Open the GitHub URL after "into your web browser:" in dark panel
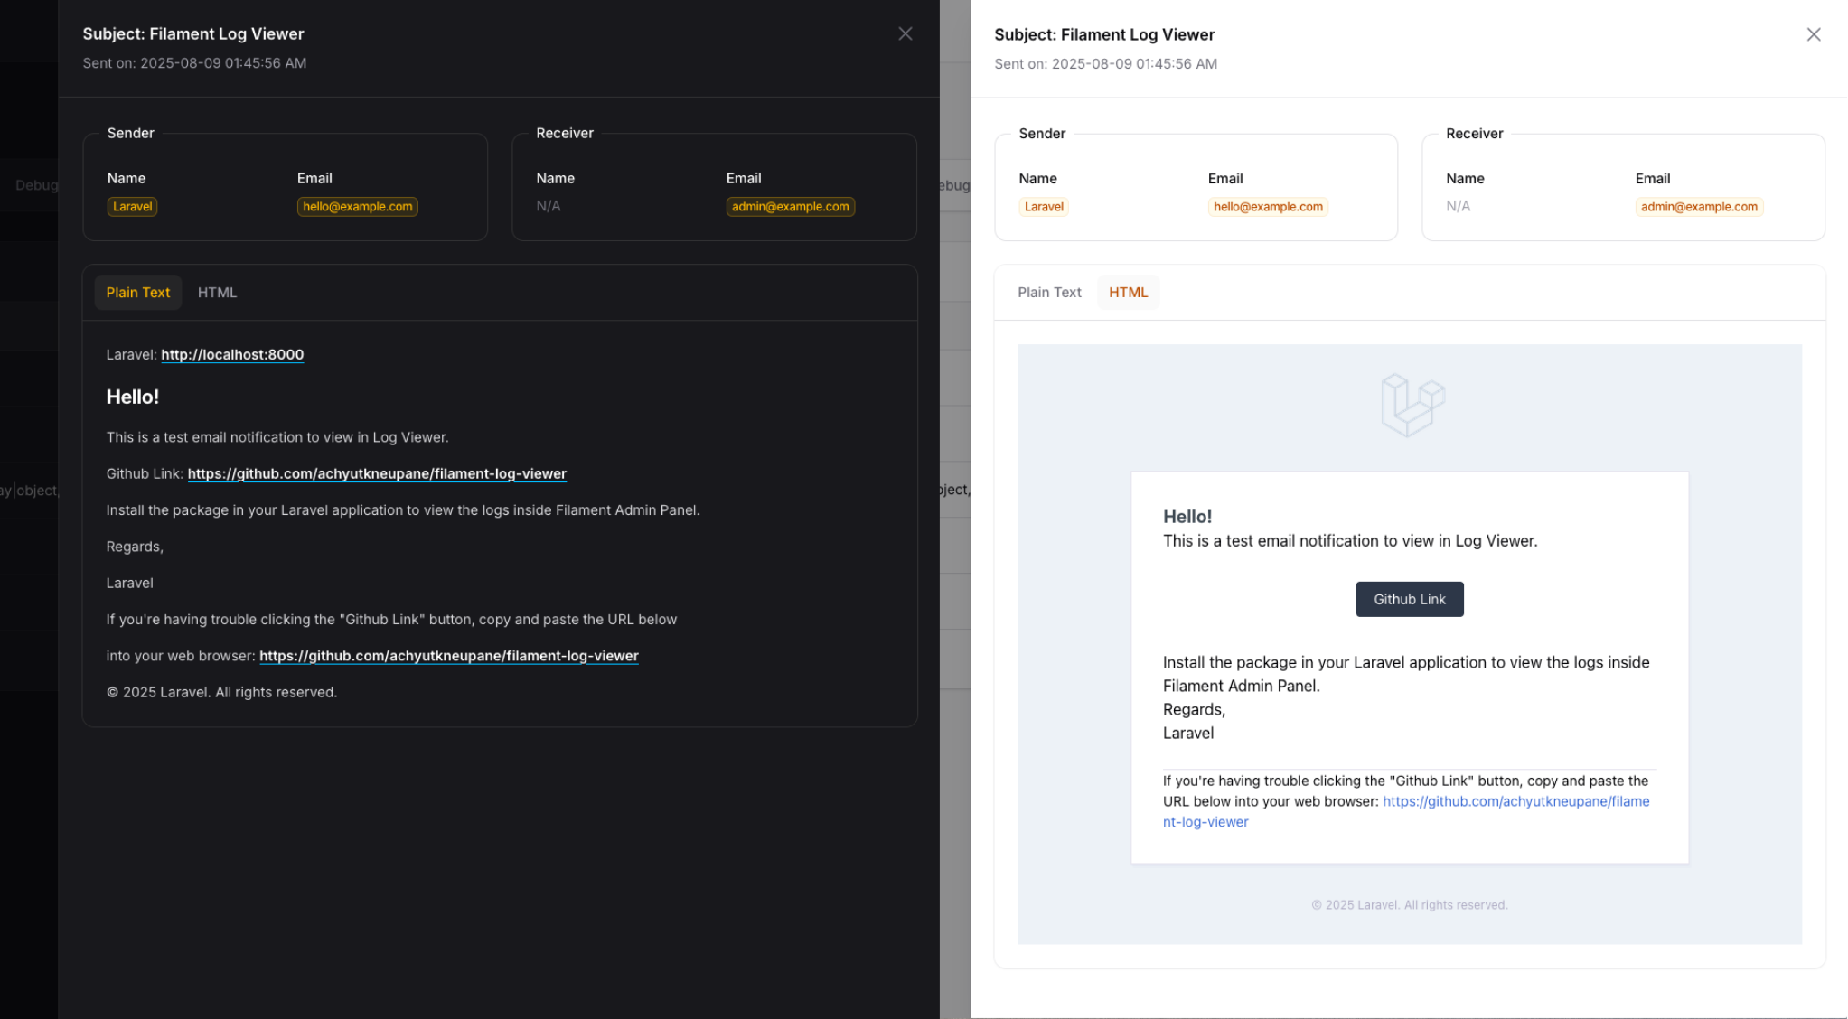Screen dimensions: 1848x1019 pyautogui.click(x=449, y=656)
